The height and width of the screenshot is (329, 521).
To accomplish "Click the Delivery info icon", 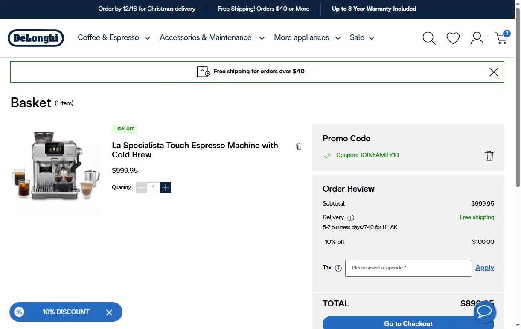I will pyautogui.click(x=351, y=218).
